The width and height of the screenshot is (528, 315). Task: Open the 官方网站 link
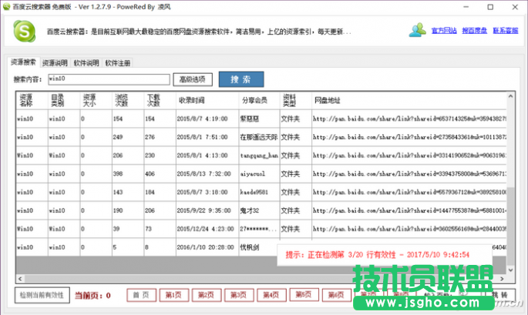[x=444, y=31]
